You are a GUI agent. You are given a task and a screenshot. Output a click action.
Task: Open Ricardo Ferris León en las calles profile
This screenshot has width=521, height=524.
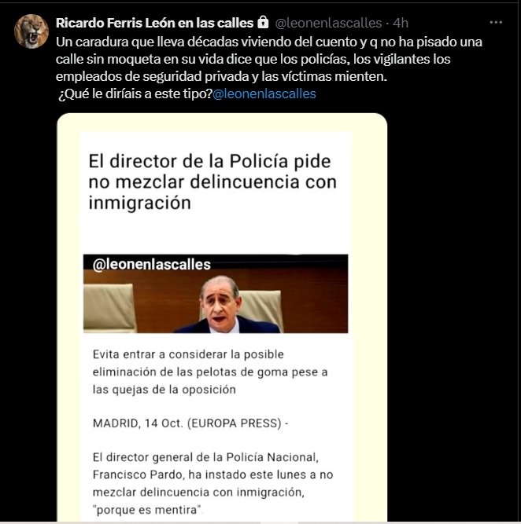pyautogui.click(x=154, y=23)
